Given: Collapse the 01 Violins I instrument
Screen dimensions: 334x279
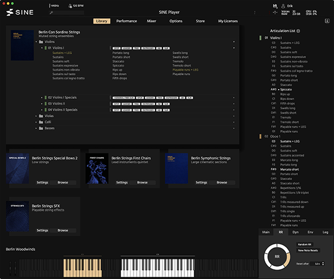Looking at the screenshot, I should click(41, 48).
